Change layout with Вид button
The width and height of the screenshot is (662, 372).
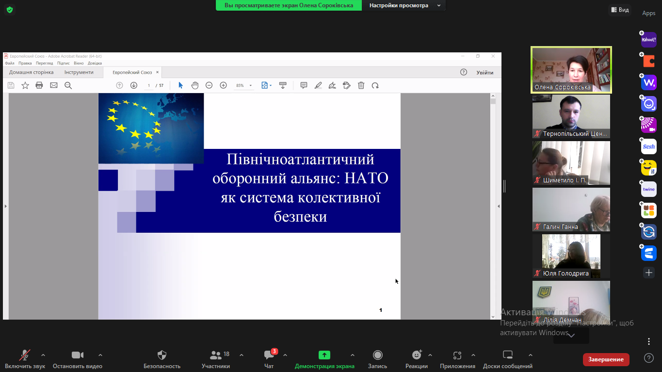(x=620, y=10)
